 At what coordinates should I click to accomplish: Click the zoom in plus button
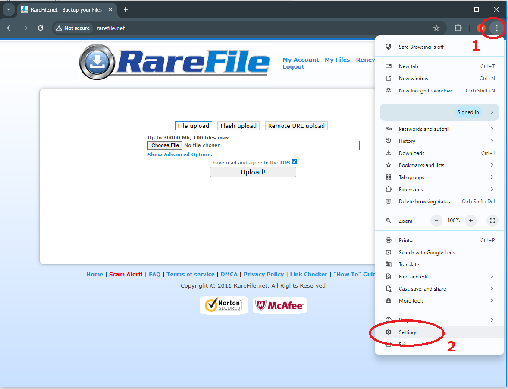pos(471,221)
